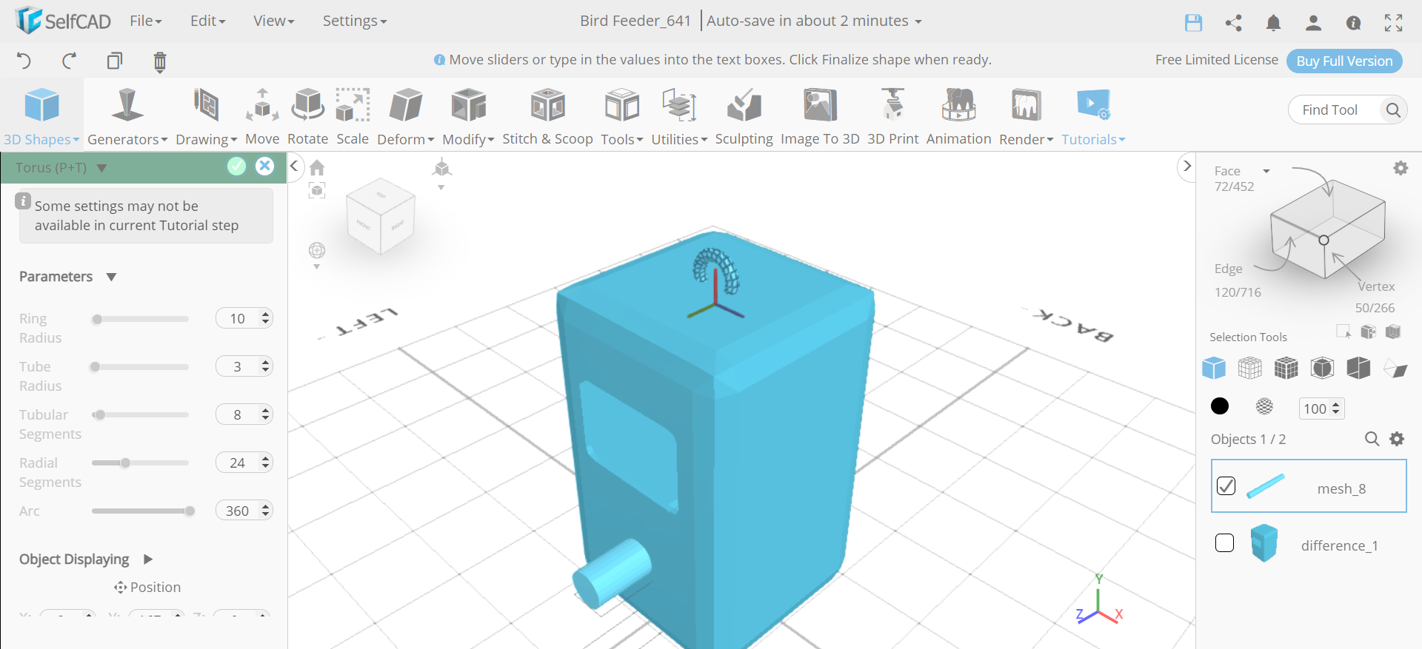Toggle the marquee selection tool icon
The image size is (1422, 649).
coord(1343,332)
